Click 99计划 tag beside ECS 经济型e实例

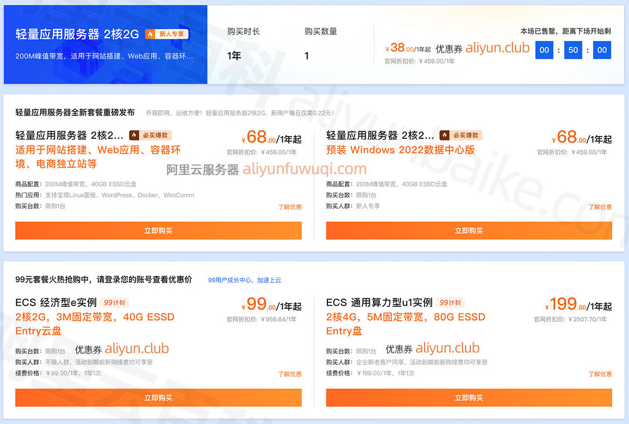point(115,302)
